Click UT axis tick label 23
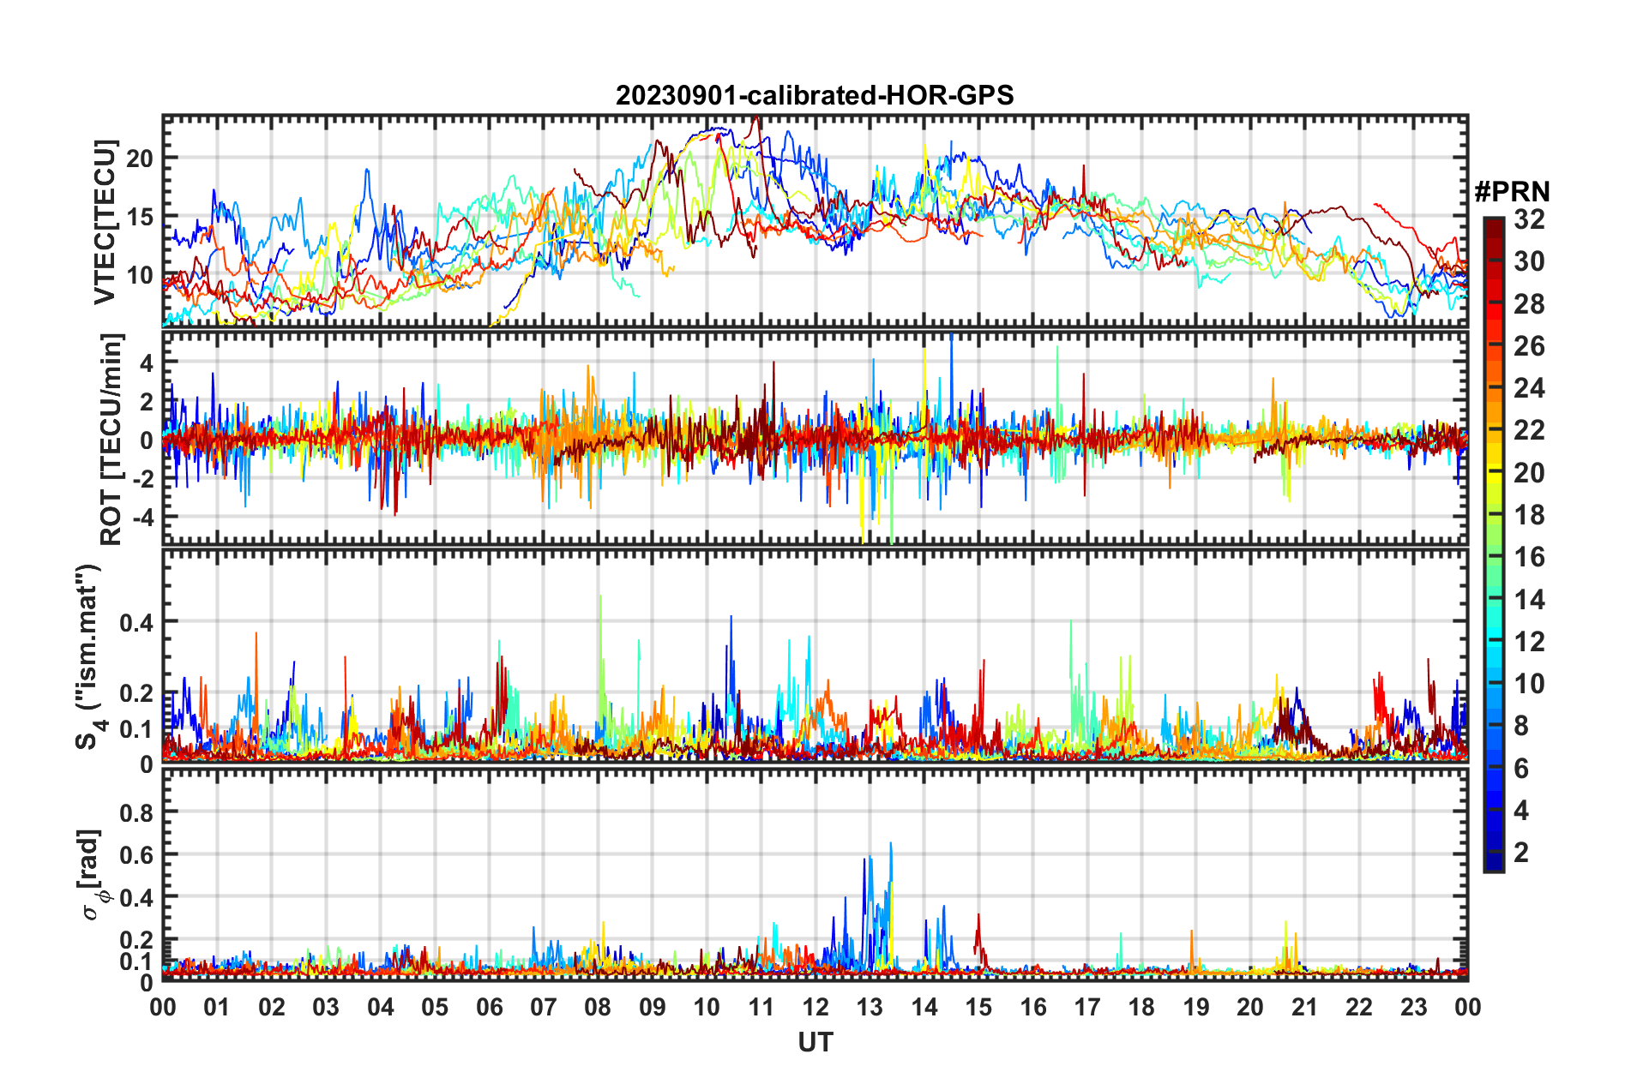Viewport: 1631px width, 1090px height. pos(1414,1007)
